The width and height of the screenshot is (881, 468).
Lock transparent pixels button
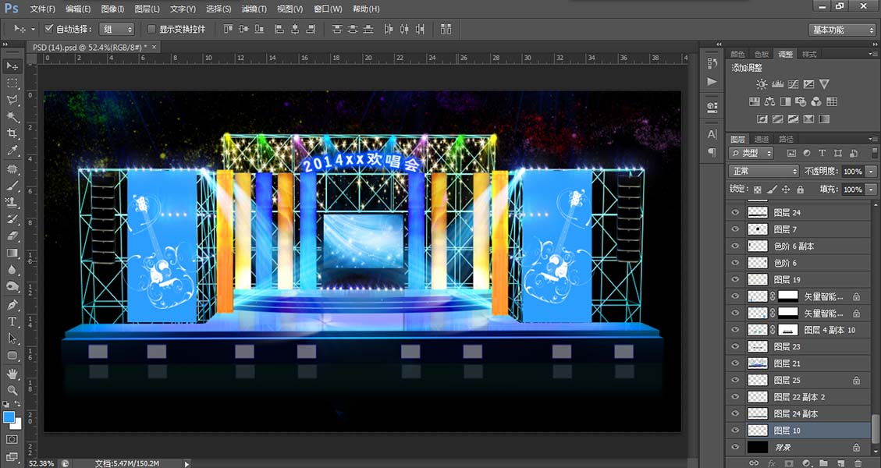coord(758,190)
